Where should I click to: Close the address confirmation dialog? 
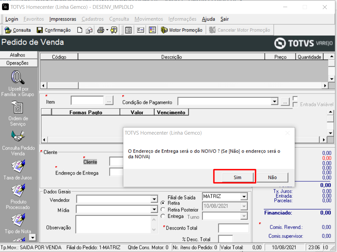(x=288, y=133)
